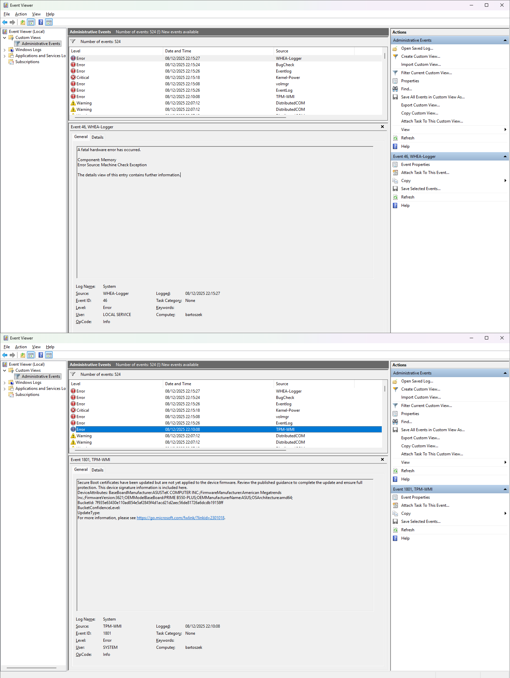Click the Help icon under Event 46, WHEA-Logger actions
Image resolution: width=510 pixels, height=678 pixels.
click(395, 206)
